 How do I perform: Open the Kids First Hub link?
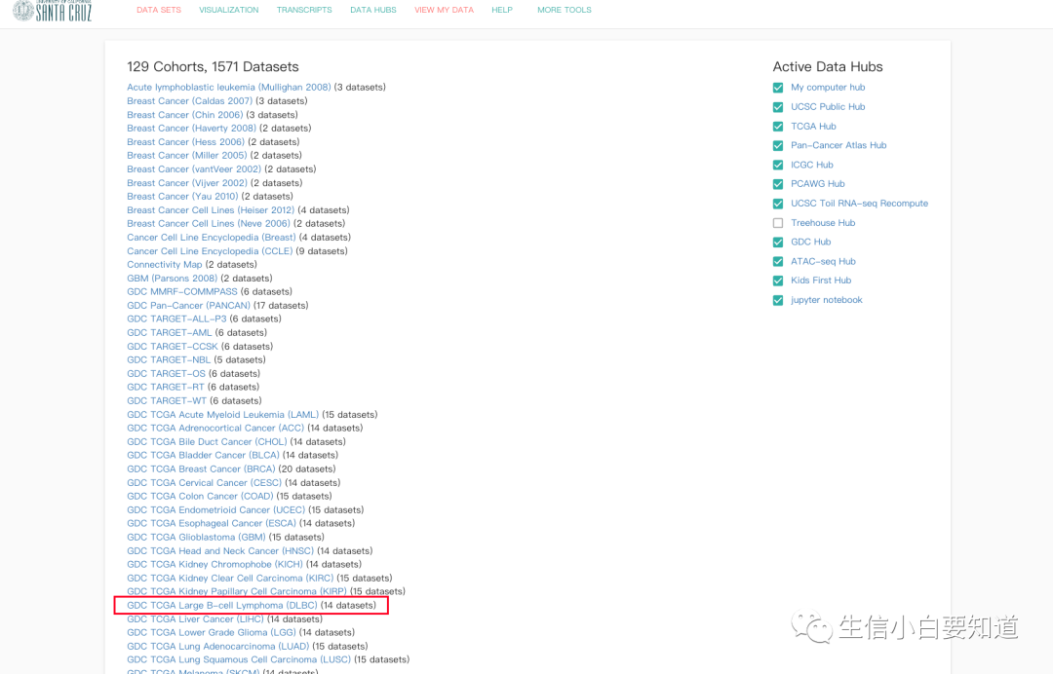click(821, 281)
